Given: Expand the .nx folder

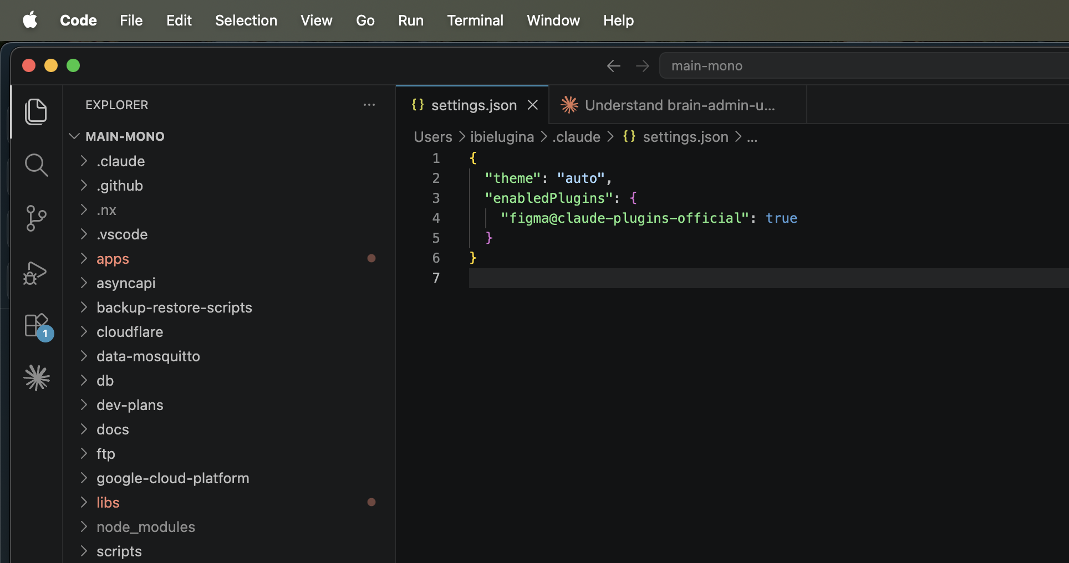Looking at the screenshot, I should point(84,209).
